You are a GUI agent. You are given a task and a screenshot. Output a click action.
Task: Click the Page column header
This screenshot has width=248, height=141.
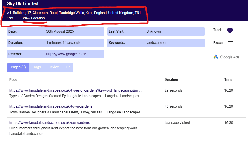click(13, 80)
